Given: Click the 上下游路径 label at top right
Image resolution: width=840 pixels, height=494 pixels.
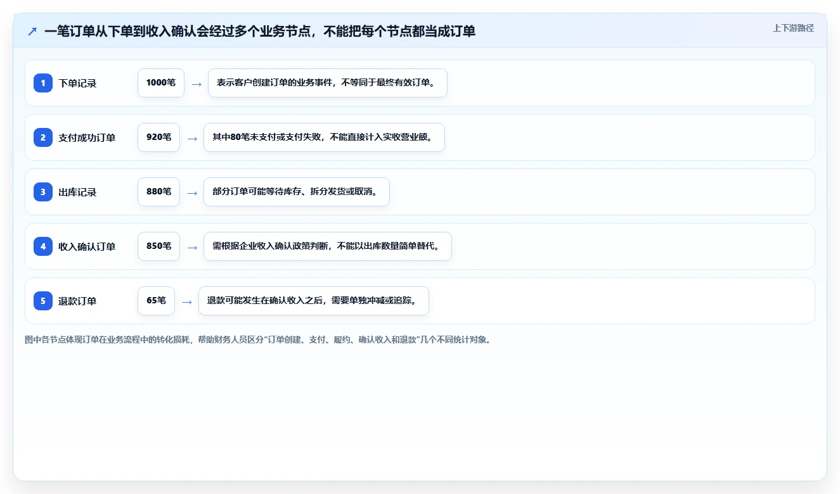Looking at the screenshot, I should click(793, 28).
